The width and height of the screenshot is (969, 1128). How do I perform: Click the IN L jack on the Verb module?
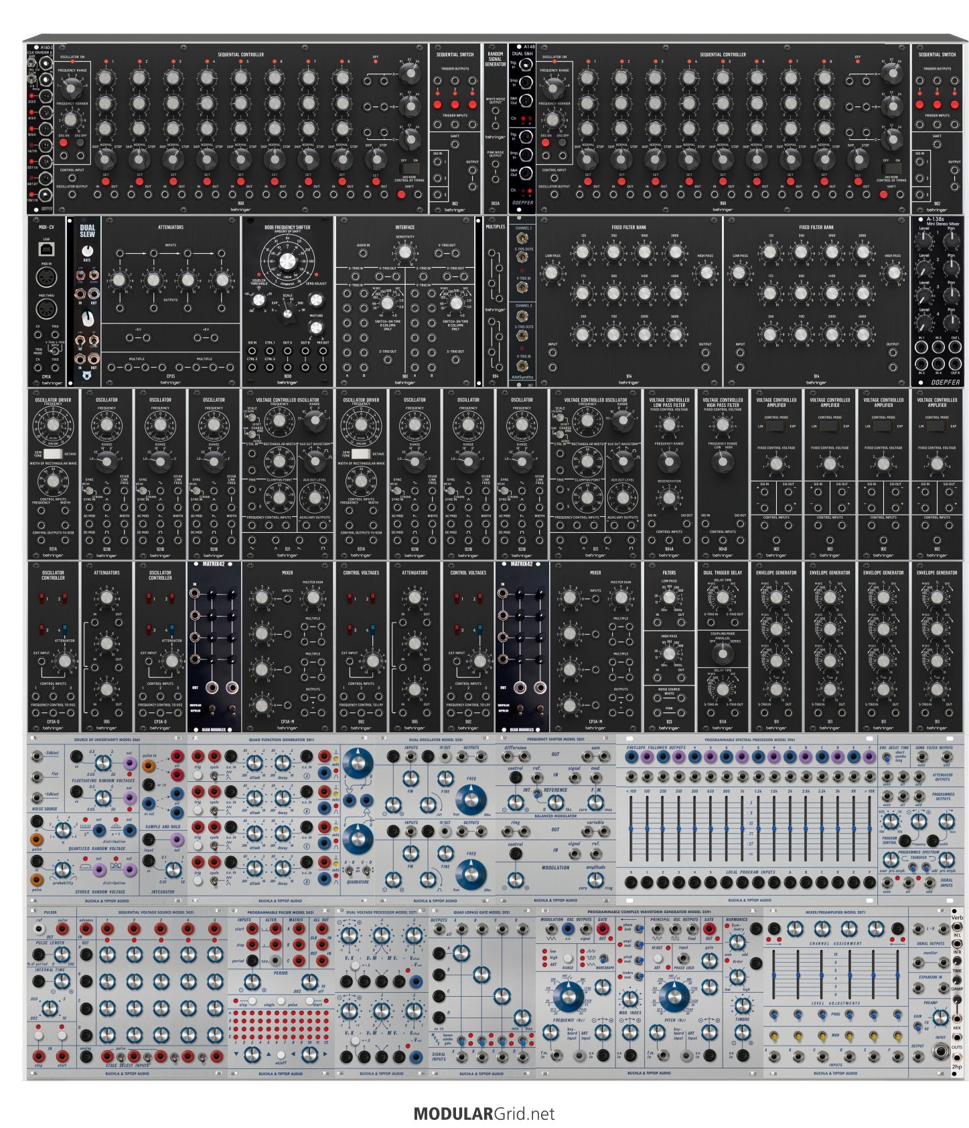(x=956, y=926)
